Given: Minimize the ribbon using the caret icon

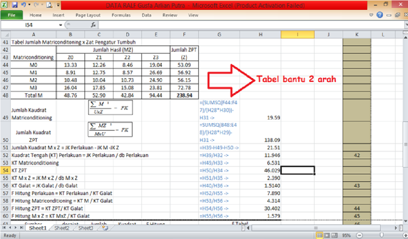Looking at the screenshot, I should click(372, 15).
